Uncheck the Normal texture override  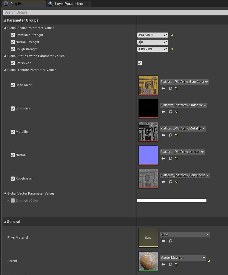[x=13, y=155]
